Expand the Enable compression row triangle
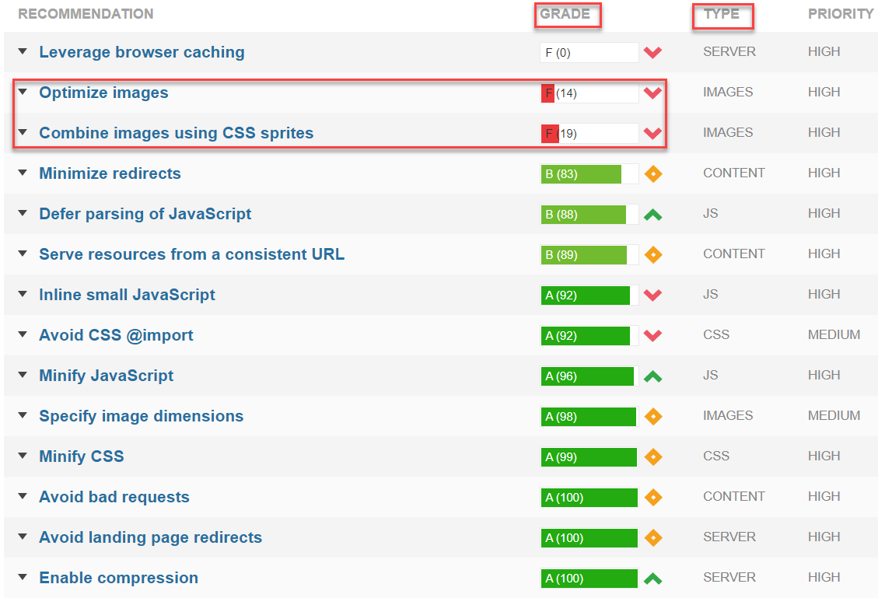Screen dimensions: 878x598 (x=23, y=577)
